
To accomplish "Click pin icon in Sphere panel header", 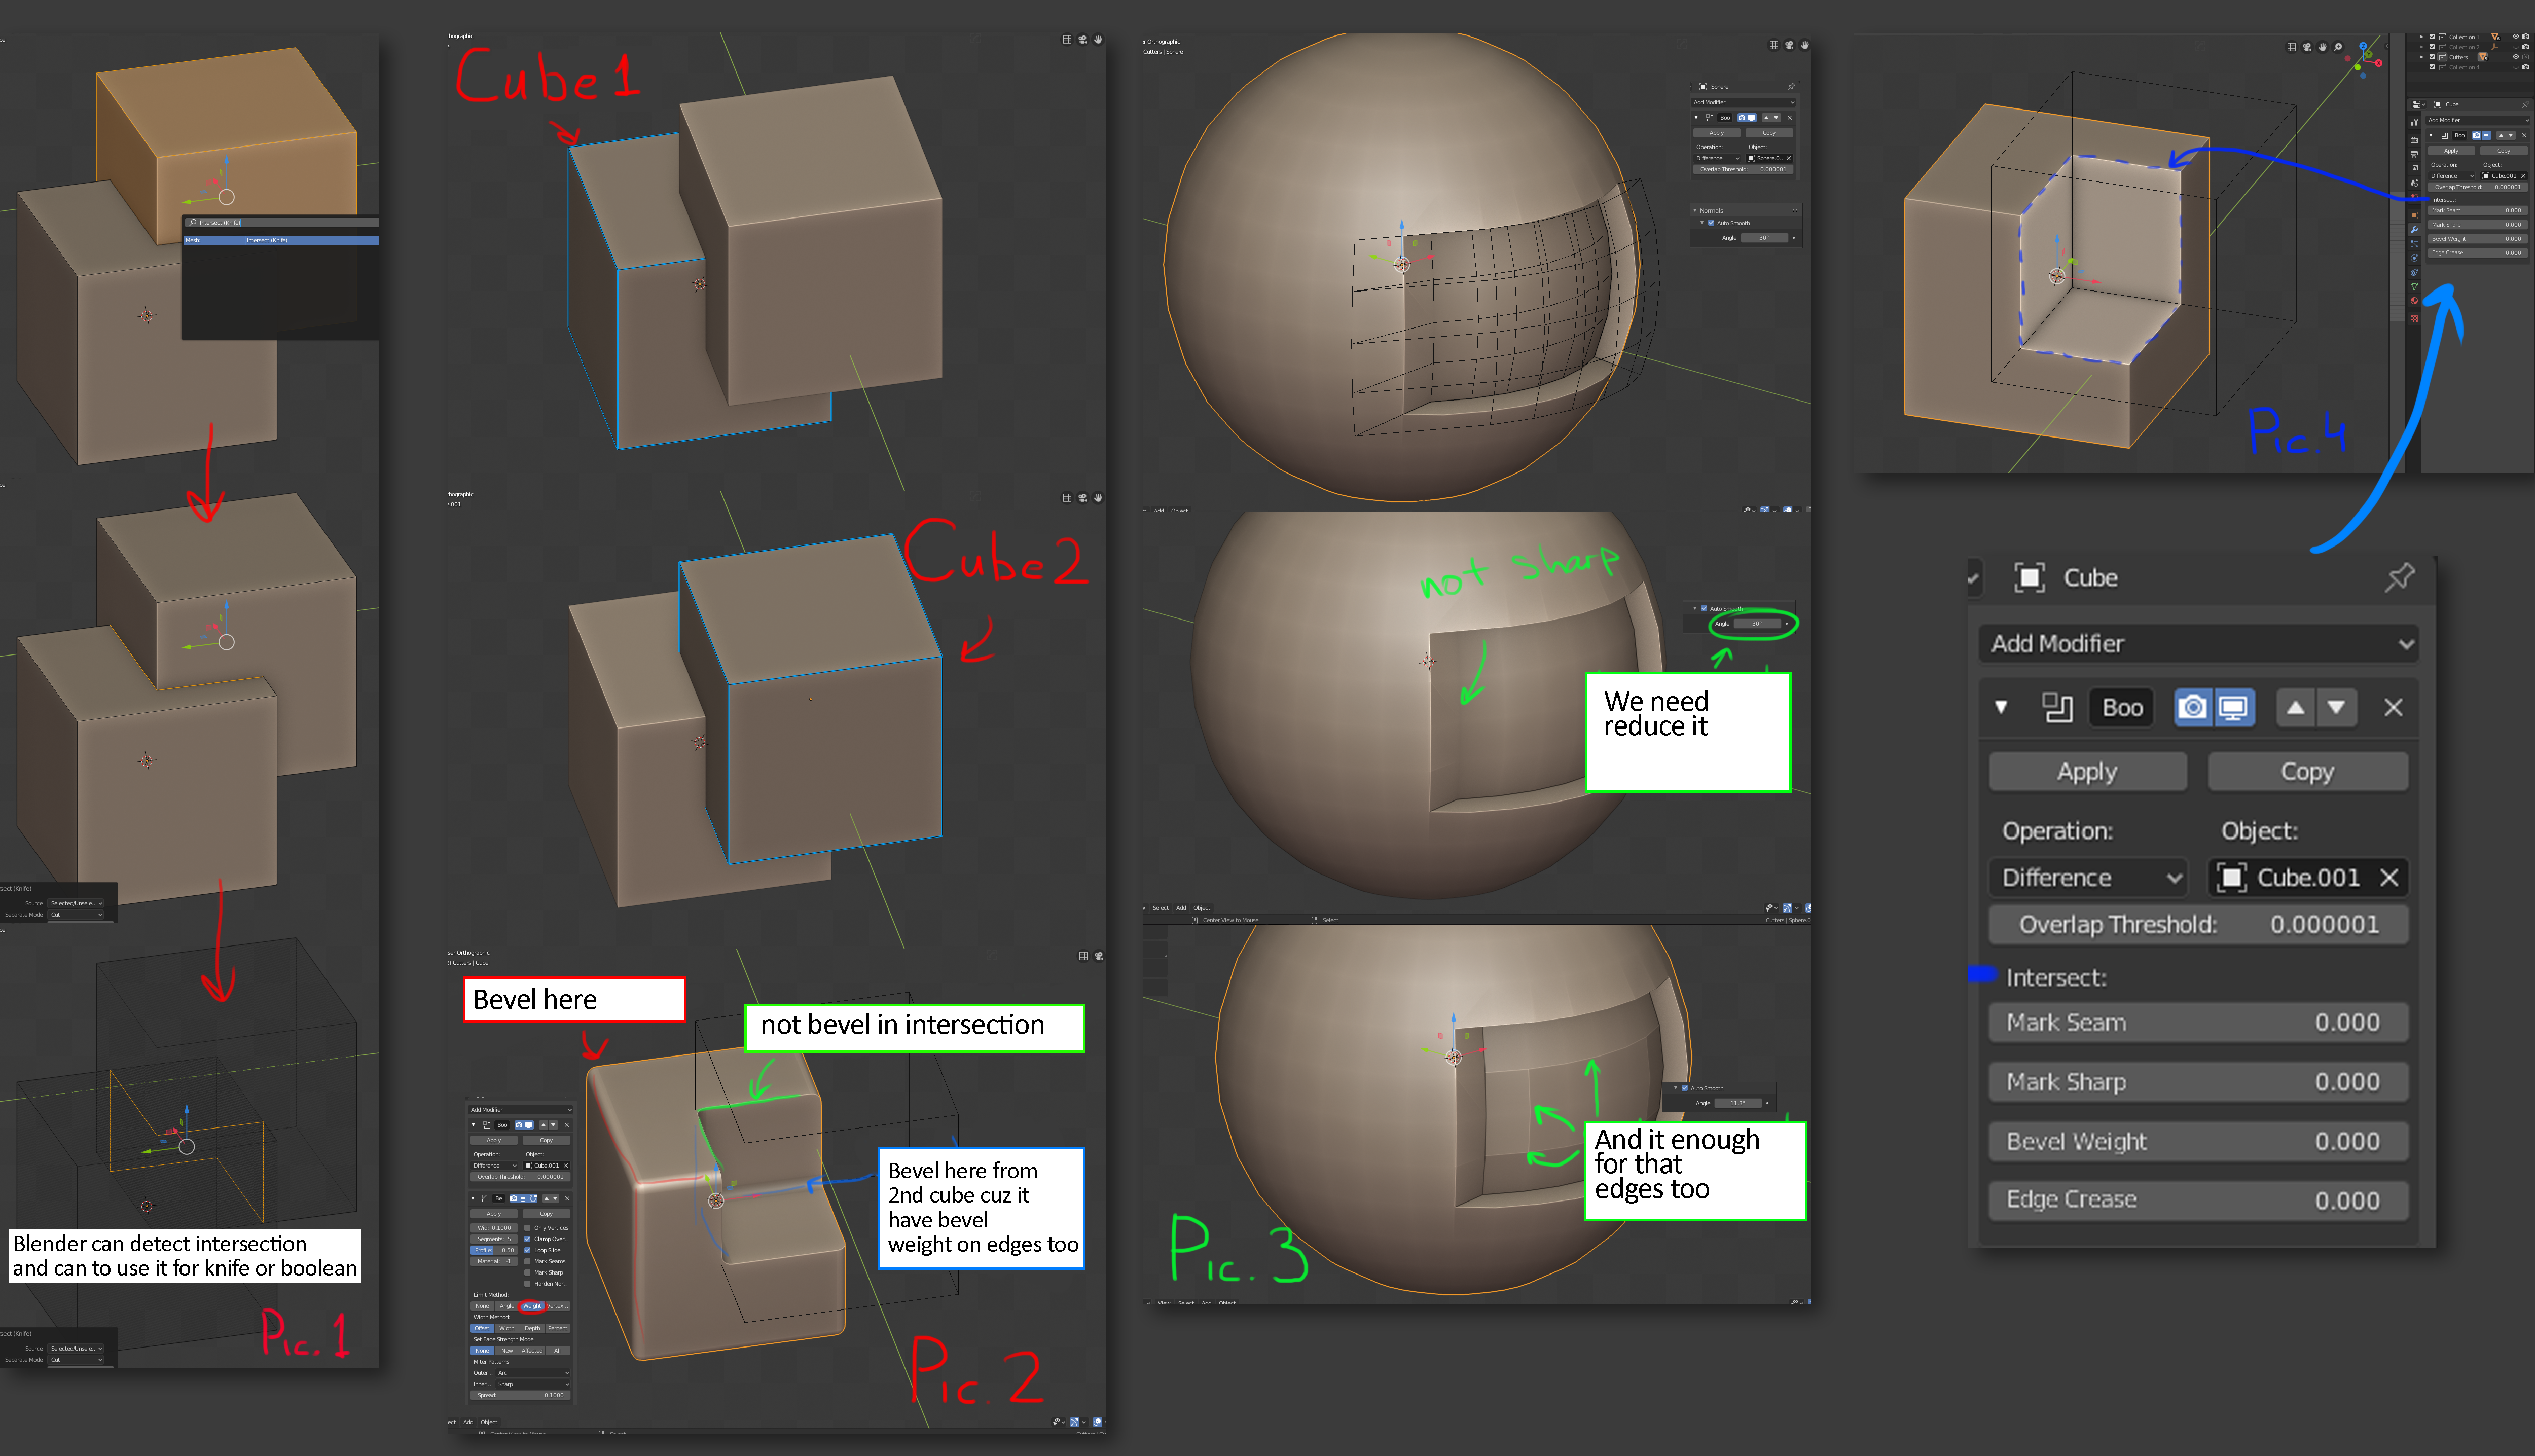I will point(1790,87).
